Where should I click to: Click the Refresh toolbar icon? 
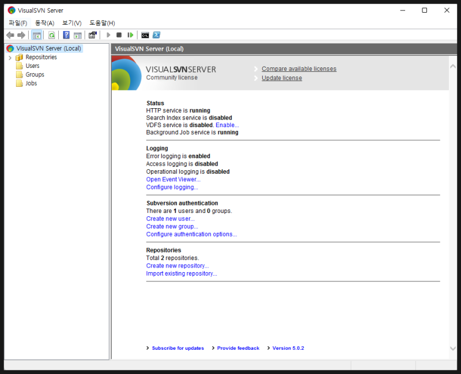(x=51, y=35)
